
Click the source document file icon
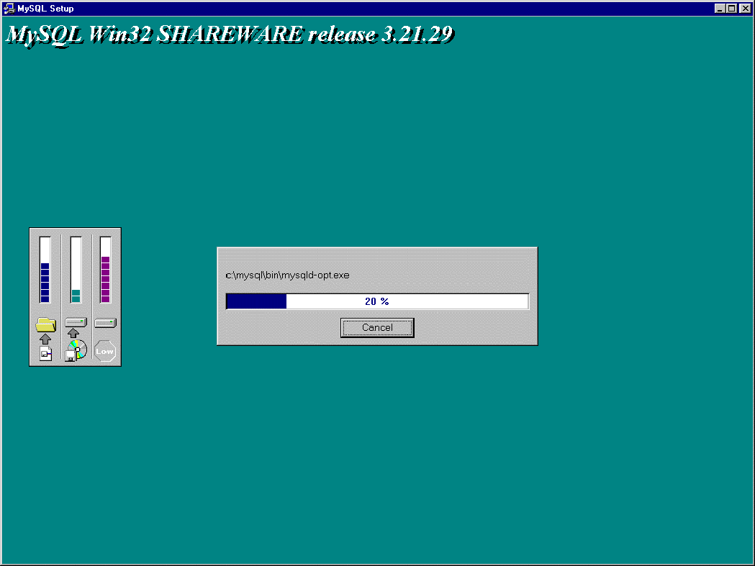pyautogui.click(x=46, y=354)
